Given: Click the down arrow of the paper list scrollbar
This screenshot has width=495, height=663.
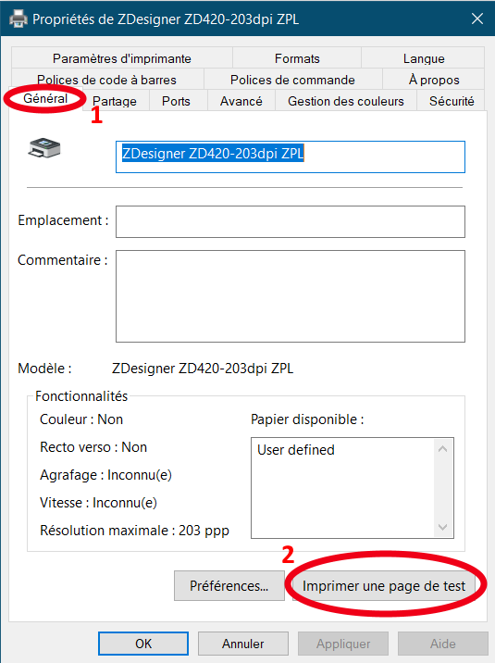Looking at the screenshot, I should [x=442, y=527].
